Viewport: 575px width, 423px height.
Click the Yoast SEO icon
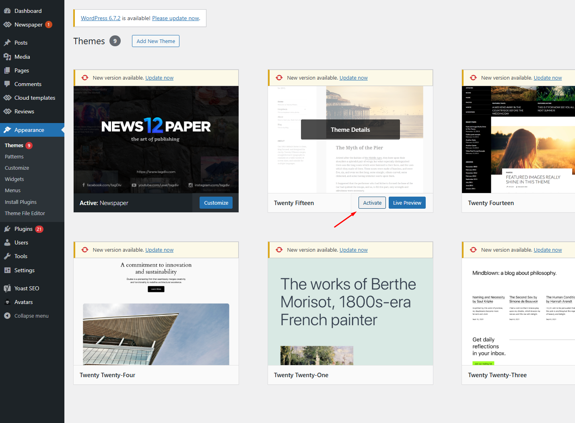click(7, 288)
